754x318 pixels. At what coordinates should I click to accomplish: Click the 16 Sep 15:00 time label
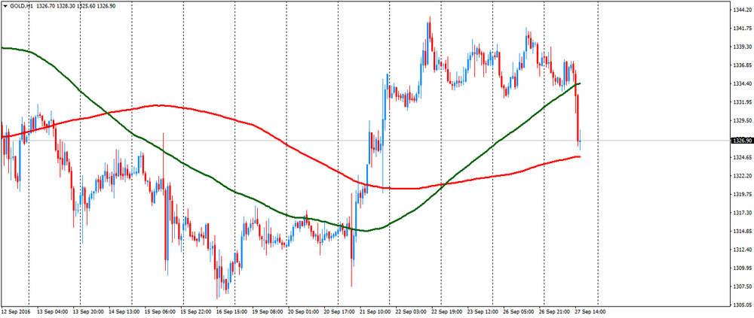[x=230, y=311]
